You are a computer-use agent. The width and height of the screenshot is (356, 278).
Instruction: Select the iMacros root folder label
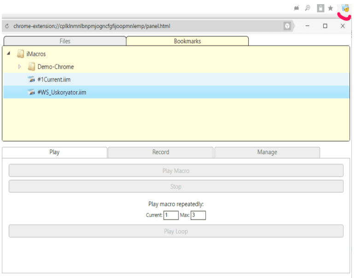(36, 54)
